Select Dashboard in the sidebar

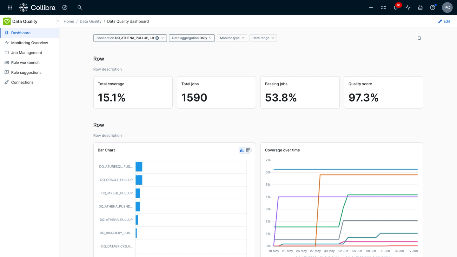click(30, 33)
